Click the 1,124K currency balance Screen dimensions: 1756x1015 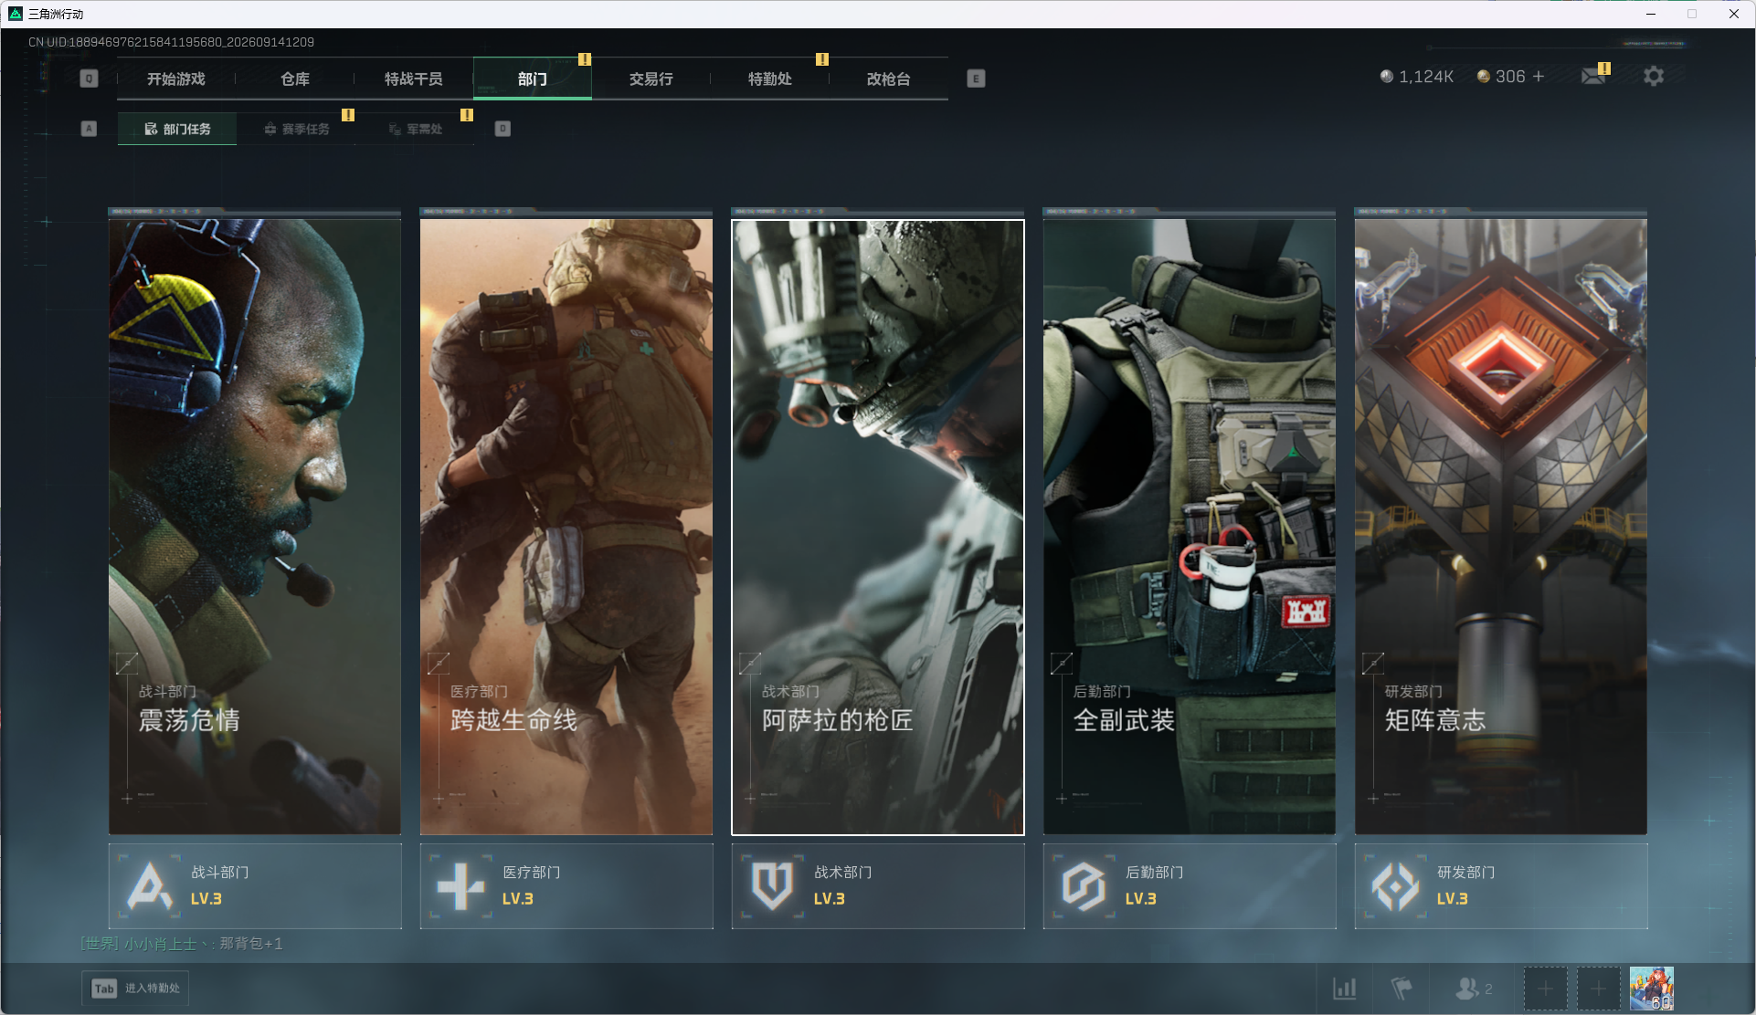[x=1416, y=77]
